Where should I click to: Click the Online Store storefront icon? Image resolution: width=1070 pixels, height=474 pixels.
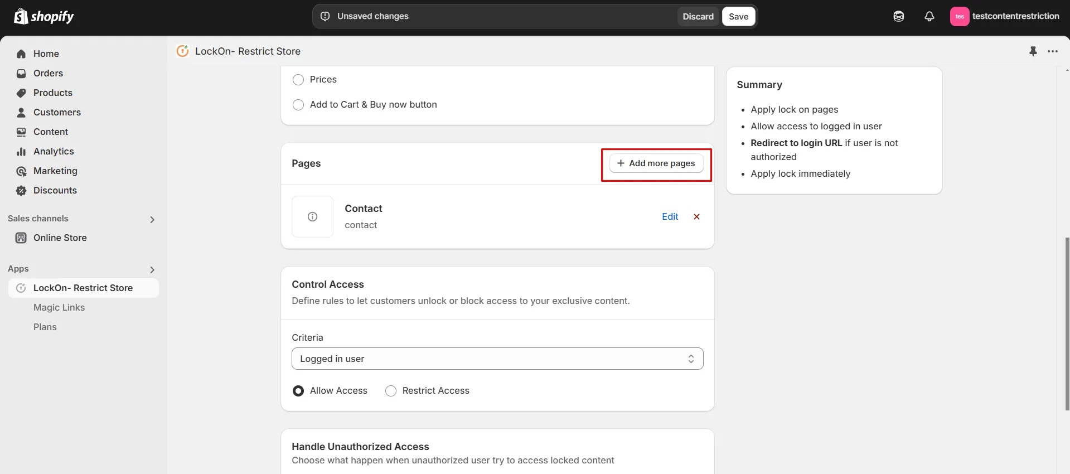tap(21, 238)
